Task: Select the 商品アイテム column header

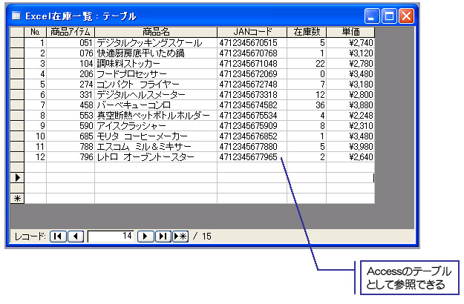Action: point(71,32)
